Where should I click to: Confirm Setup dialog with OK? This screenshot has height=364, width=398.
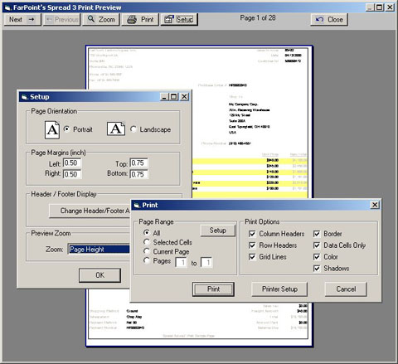click(99, 275)
